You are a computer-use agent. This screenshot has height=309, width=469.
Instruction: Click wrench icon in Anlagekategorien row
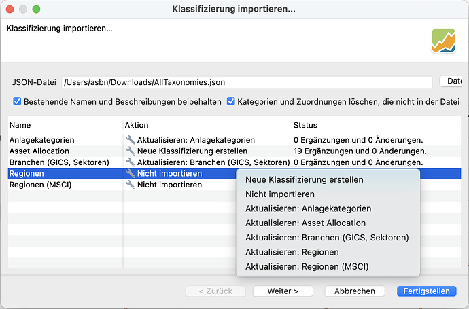pyautogui.click(x=131, y=140)
